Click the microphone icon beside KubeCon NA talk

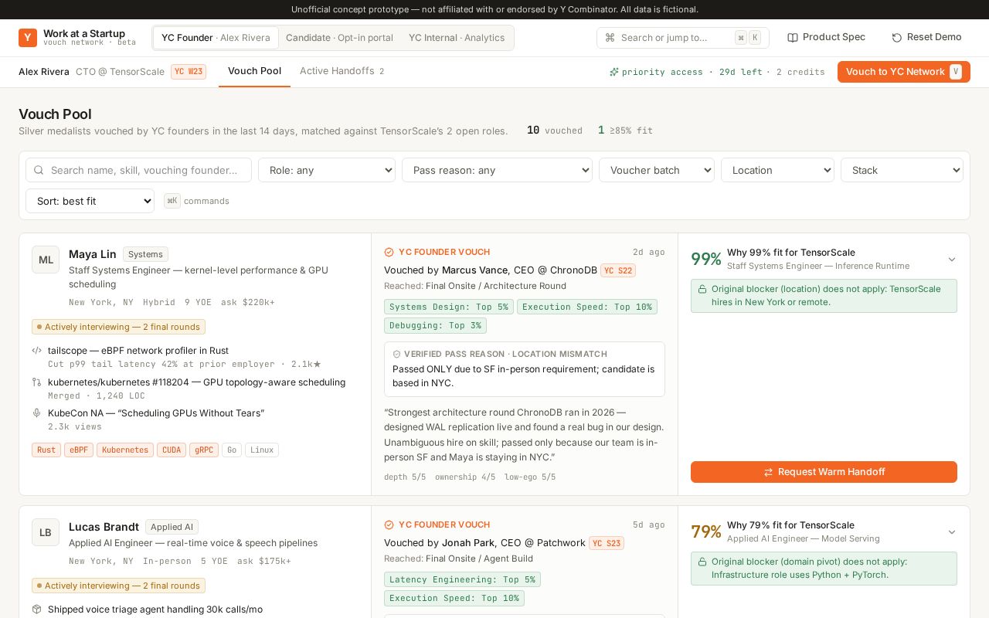(x=36, y=413)
